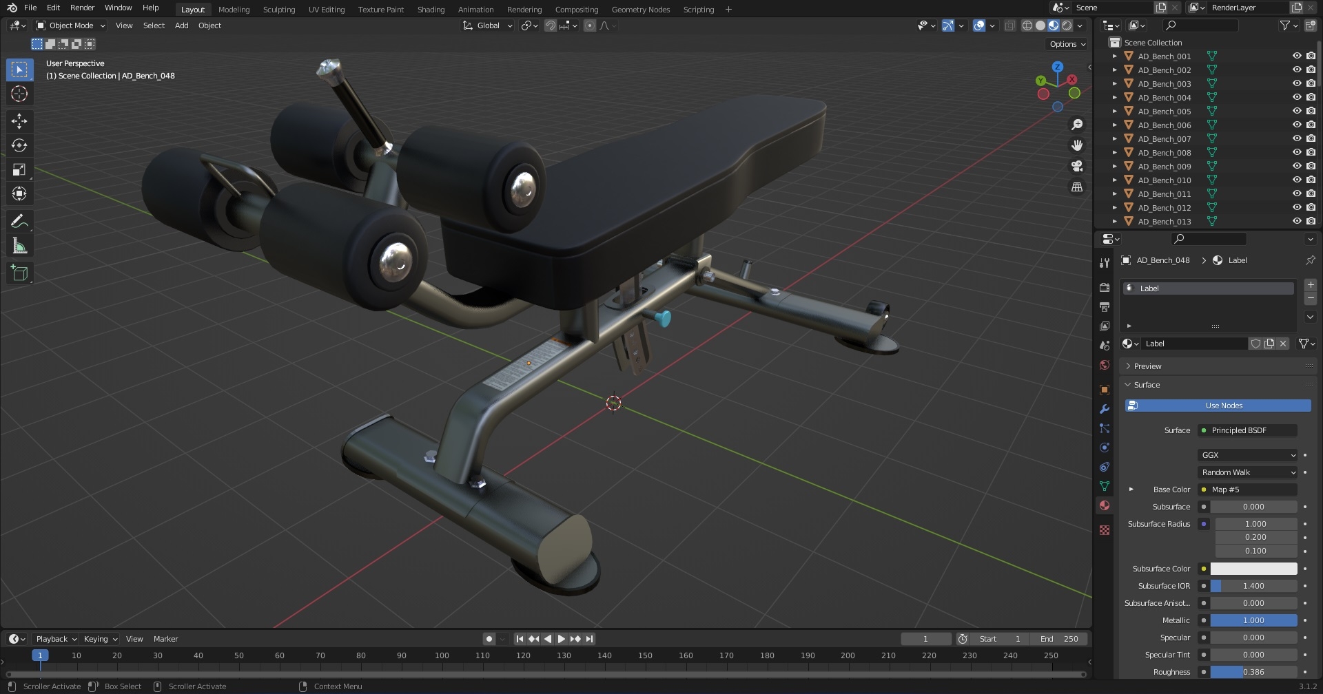
Task: Select the Annotate tool
Action: [x=19, y=221]
